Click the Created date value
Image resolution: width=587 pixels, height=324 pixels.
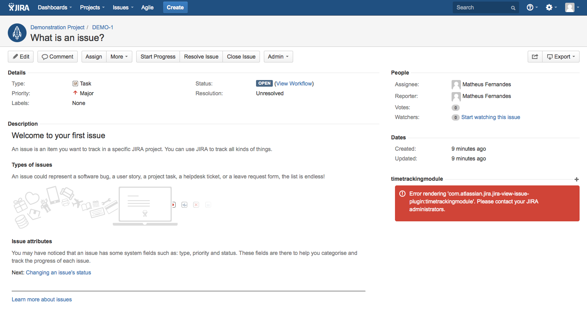tap(469, 149)
